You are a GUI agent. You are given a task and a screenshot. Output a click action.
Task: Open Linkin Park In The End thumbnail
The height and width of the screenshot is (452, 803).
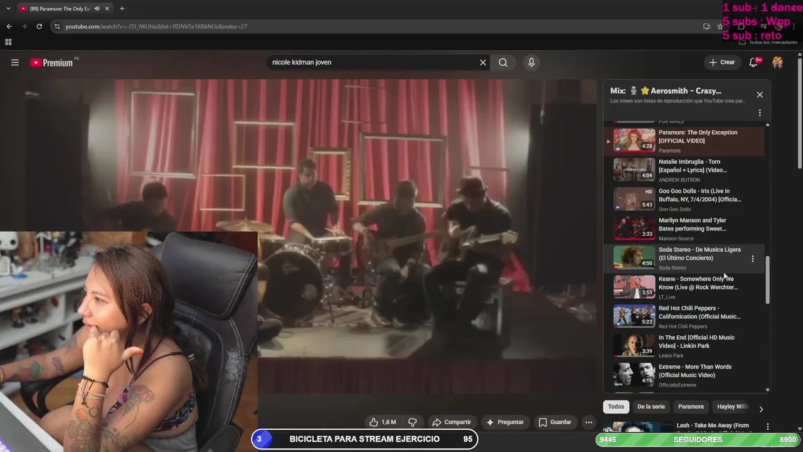634,345
